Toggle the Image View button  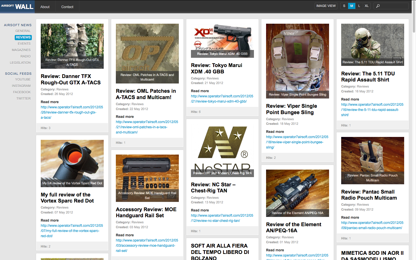[326, 6]
